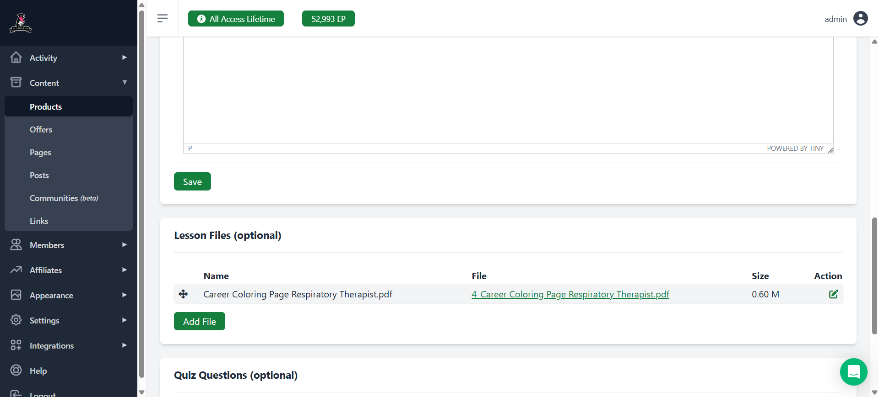Image resolution: width=879 pixels, height=397 pixels.
Task: Expand the Affiliates menu arrow
Action: (125, 270)
